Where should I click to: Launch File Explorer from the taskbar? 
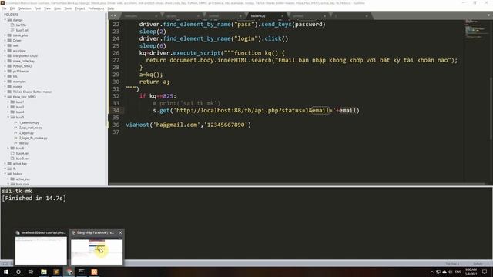(44, 272)
